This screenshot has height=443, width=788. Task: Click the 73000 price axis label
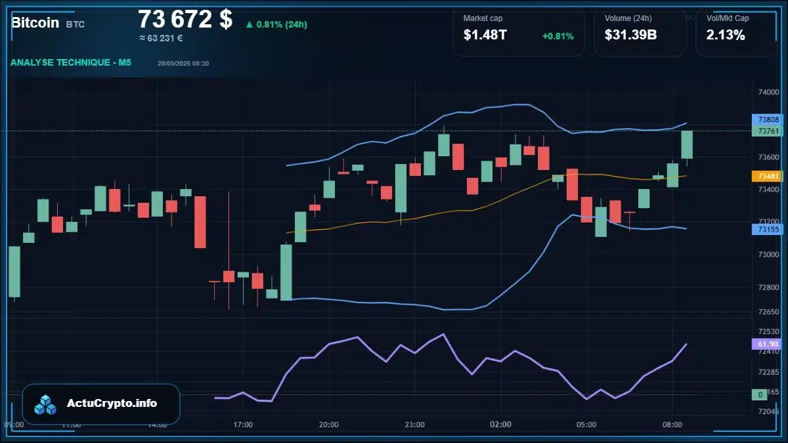click(768, 255)
